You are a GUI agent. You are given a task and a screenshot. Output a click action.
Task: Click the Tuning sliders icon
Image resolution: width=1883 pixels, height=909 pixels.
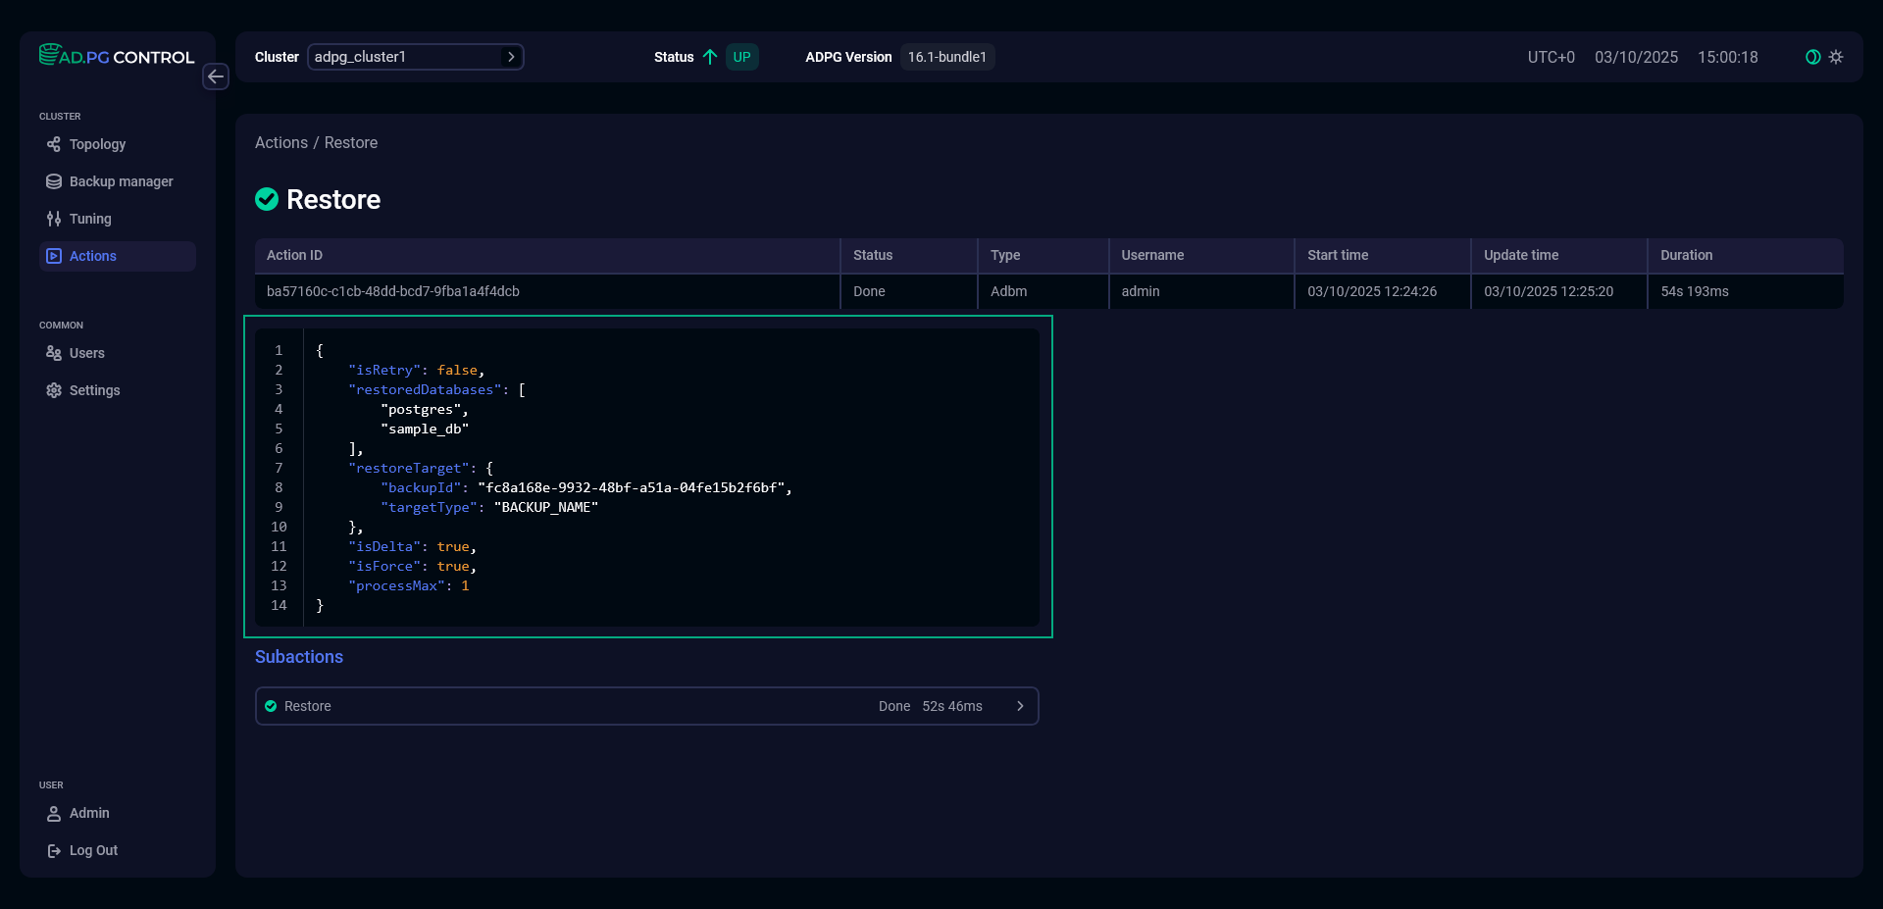coord(54,219)
